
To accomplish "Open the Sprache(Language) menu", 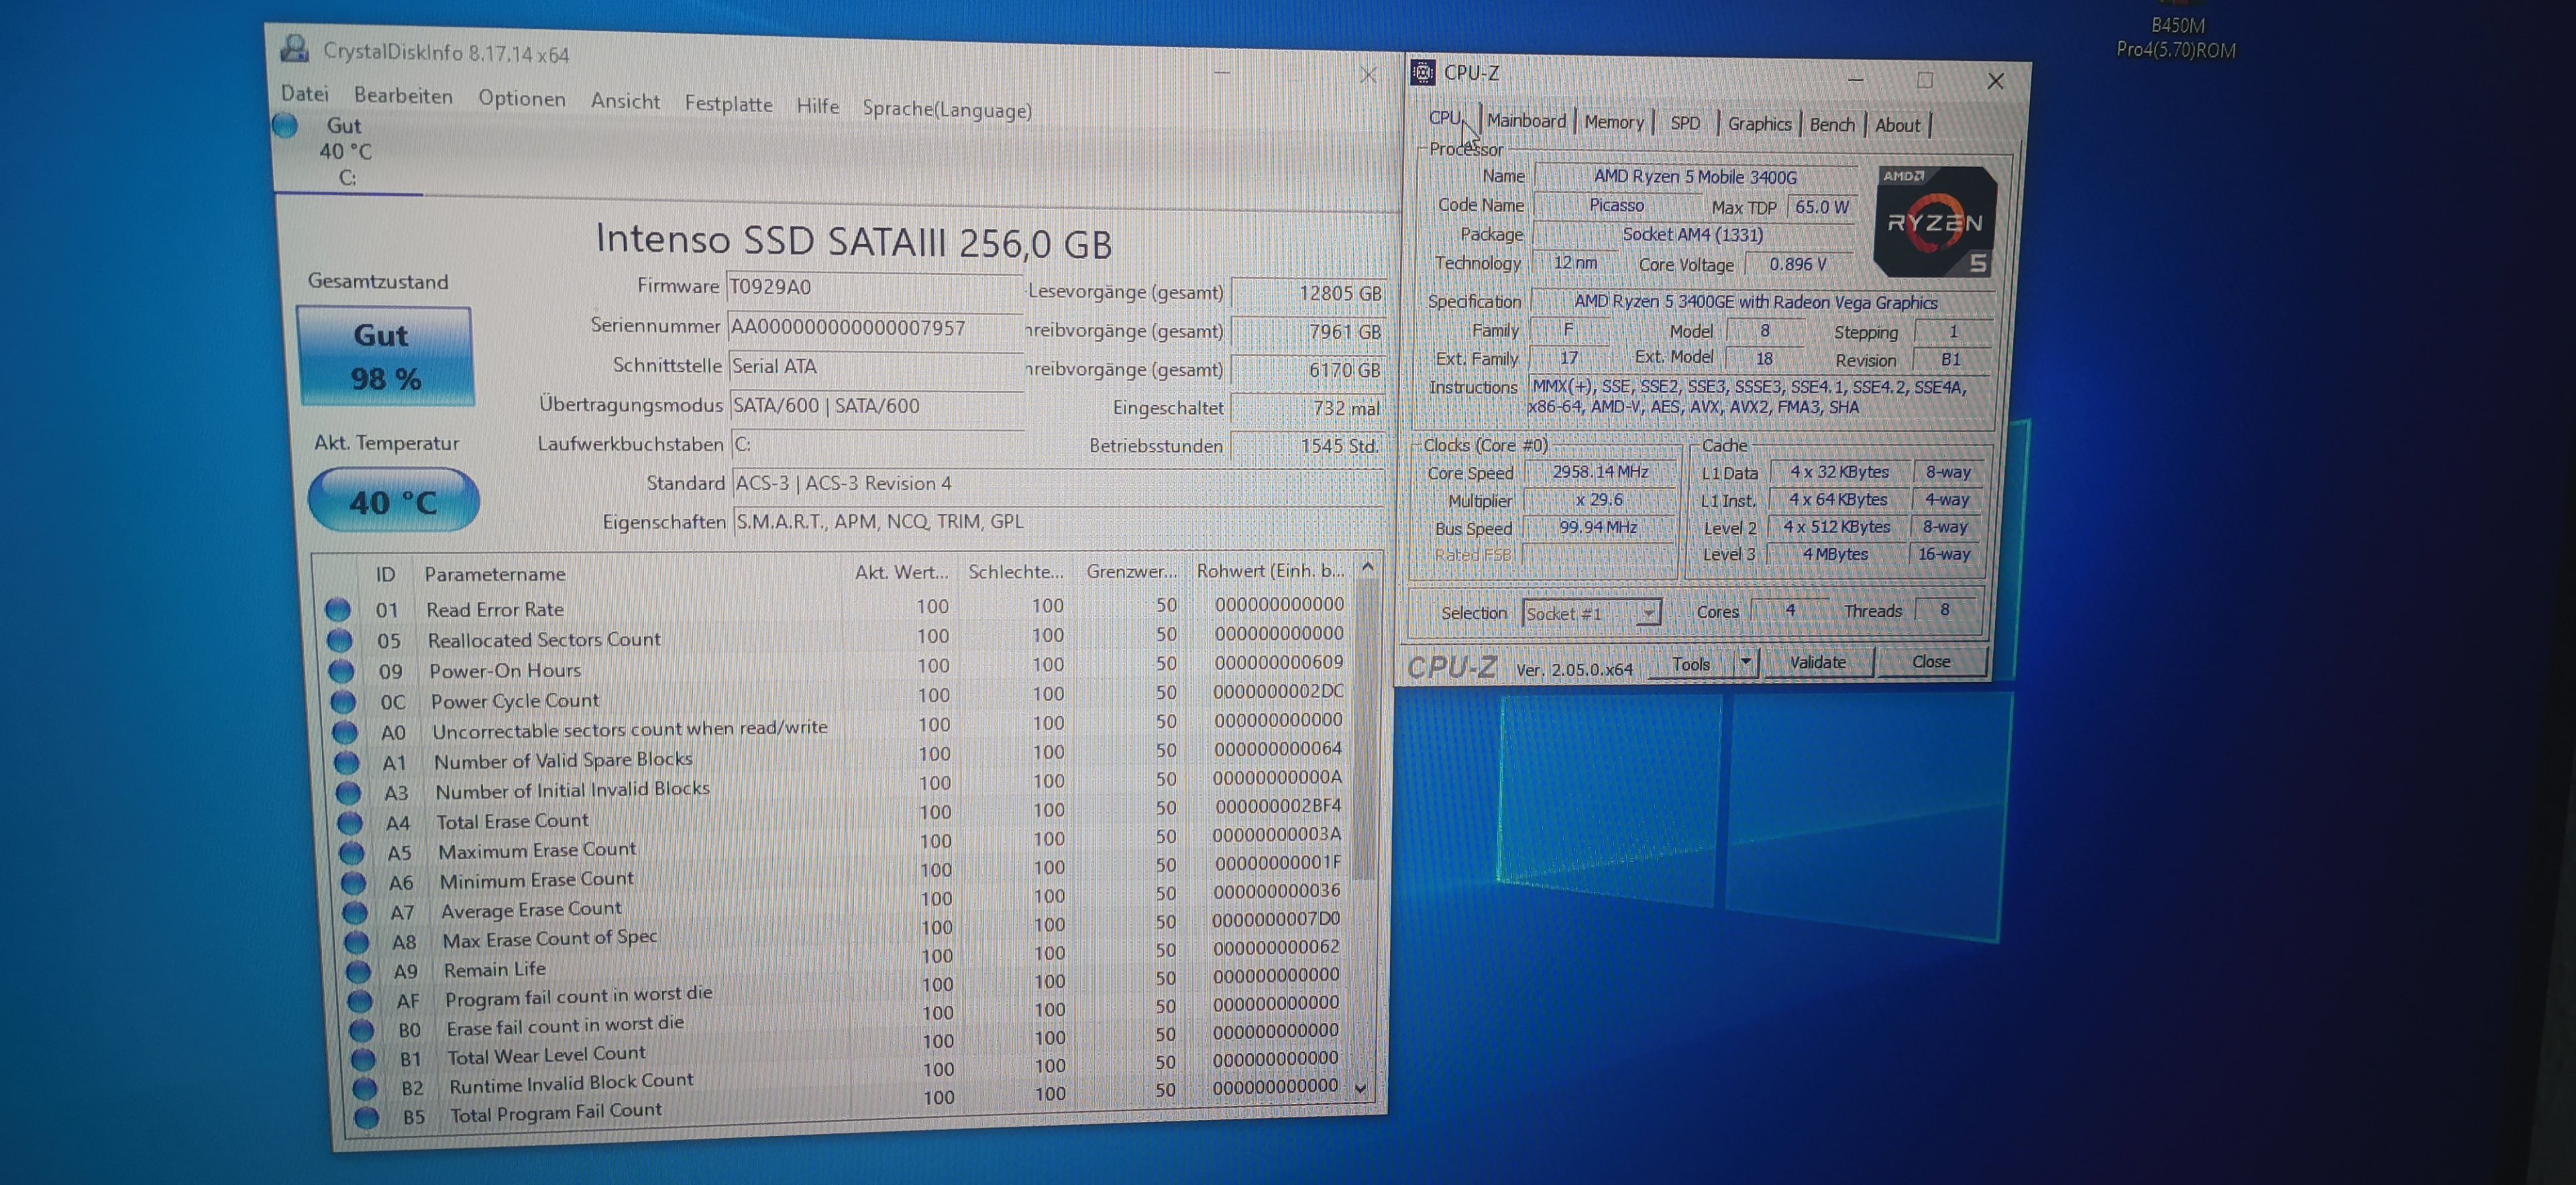I will coord(946,109).
